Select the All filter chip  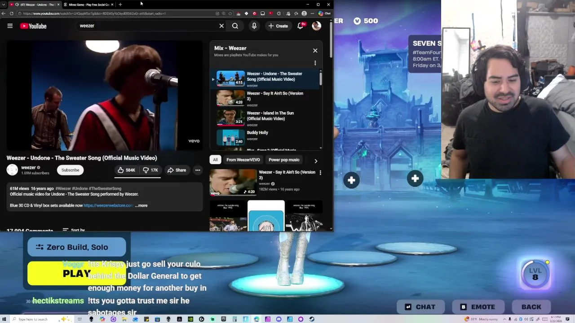click(x=215, y=160)
